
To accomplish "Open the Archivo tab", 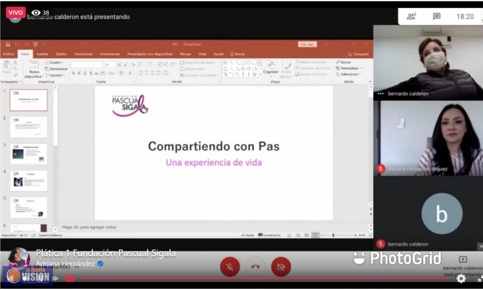I will pyautogui.click(x=8, y=54).
